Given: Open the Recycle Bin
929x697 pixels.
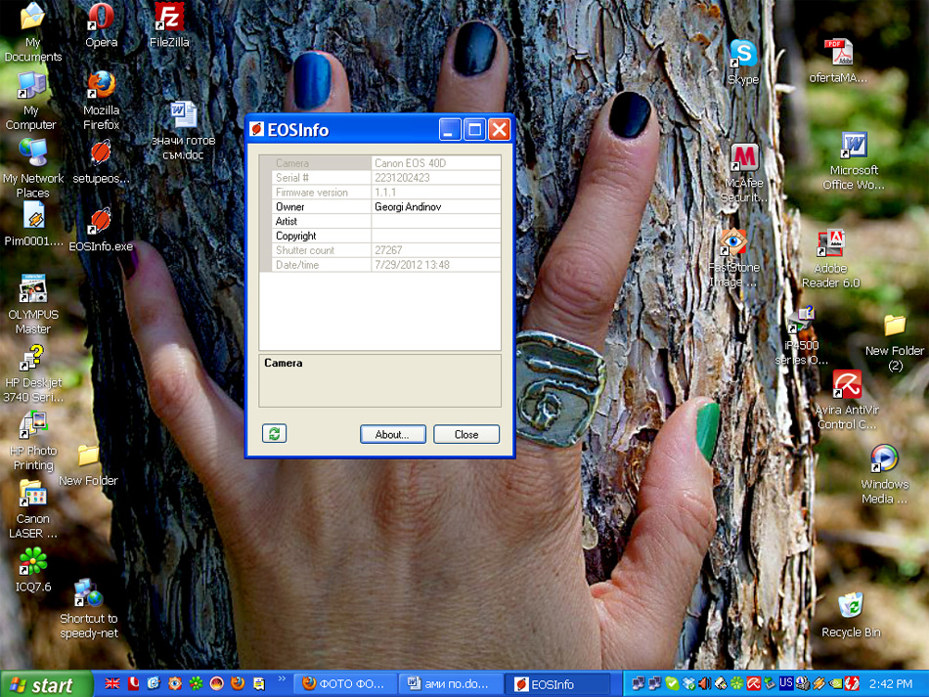Looking at the screenshot, I should (x=850, y=607).
